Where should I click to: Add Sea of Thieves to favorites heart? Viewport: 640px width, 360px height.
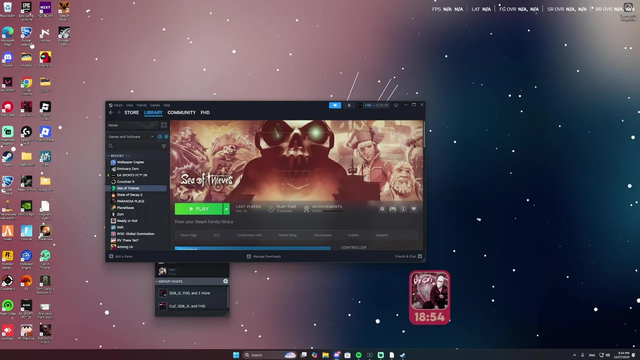point(413,209)
